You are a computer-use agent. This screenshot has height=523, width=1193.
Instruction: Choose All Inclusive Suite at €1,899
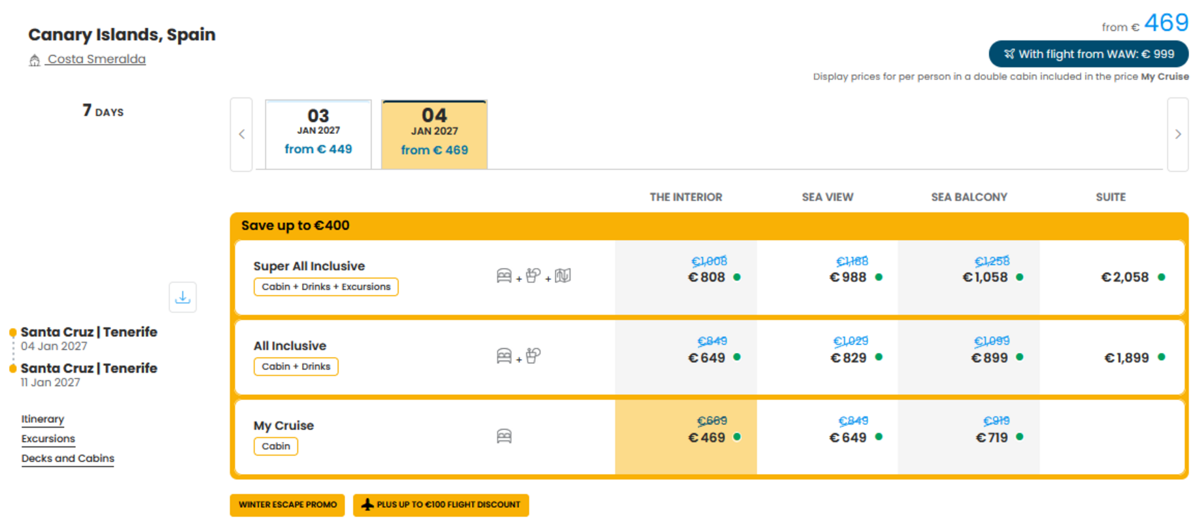pos(1111,358)
